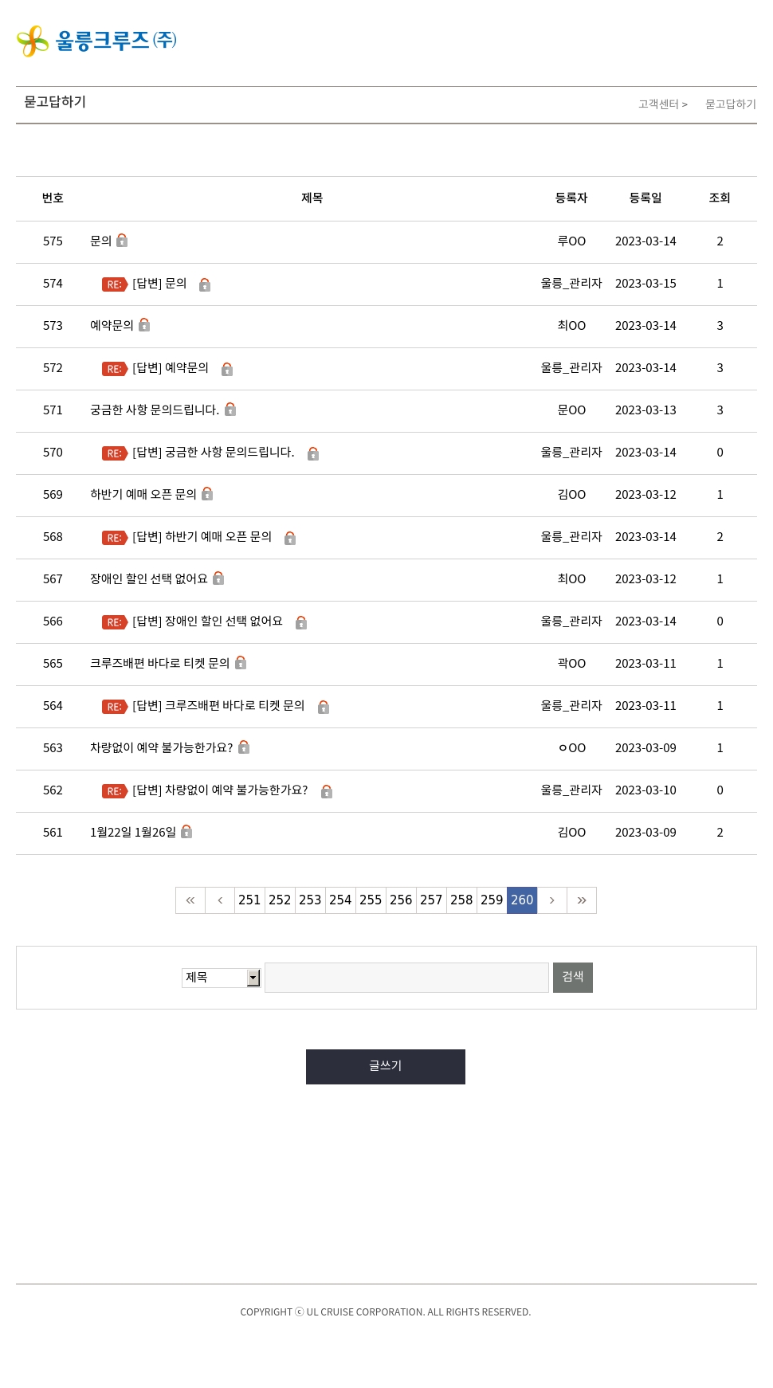Viewport: 773px width, 1388px height.
Task: Switch to page 259 in pagination
Action: coord(492,900)
